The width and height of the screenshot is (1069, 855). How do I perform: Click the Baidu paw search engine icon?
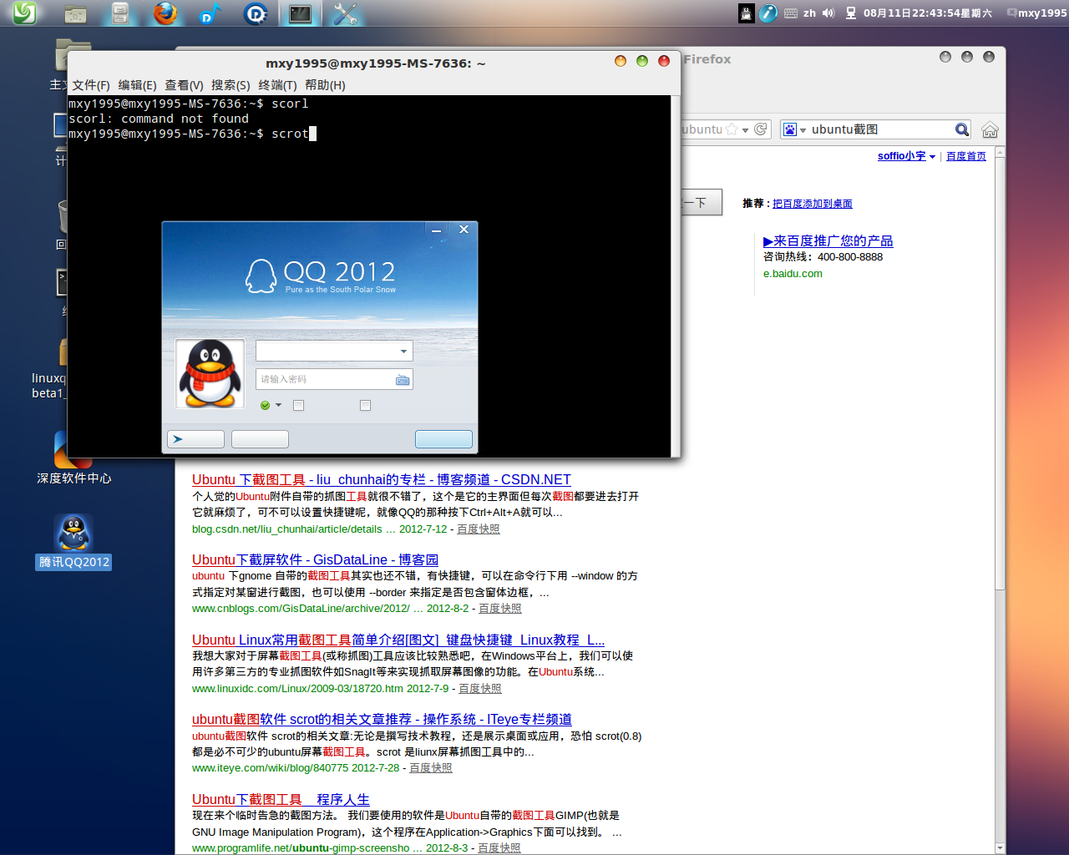click(789, 129)
